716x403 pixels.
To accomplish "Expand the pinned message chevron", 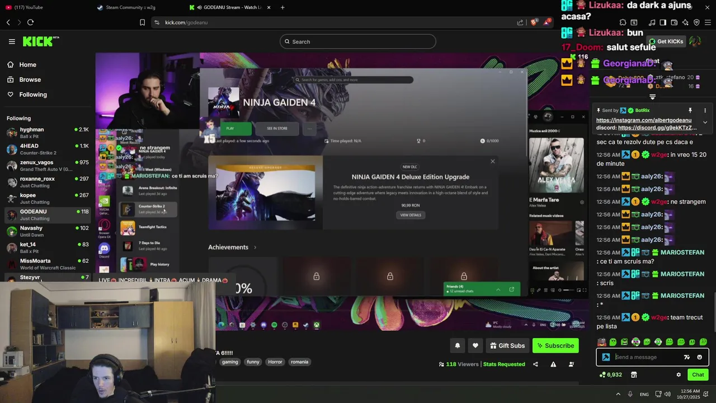I will pyautogui.click(x=705, y=122).
